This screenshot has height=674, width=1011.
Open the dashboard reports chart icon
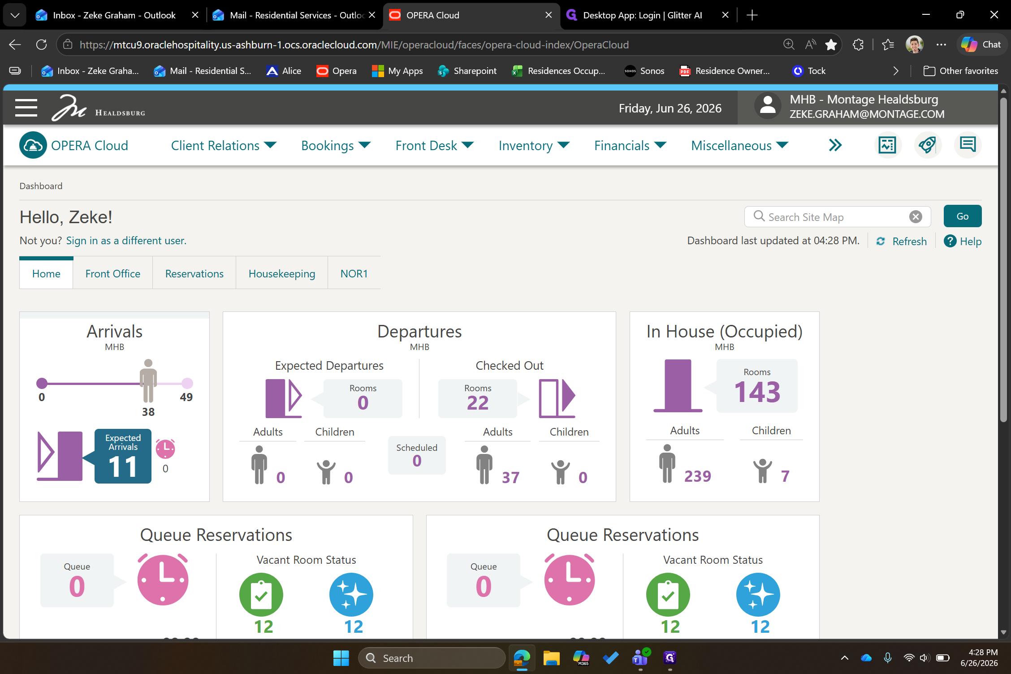tap(887, 145)
